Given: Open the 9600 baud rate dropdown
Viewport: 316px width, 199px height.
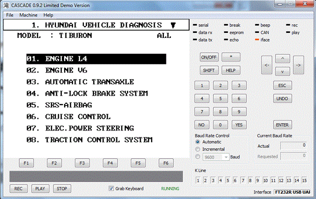Looking at the screenshot, I should point(226,157).
